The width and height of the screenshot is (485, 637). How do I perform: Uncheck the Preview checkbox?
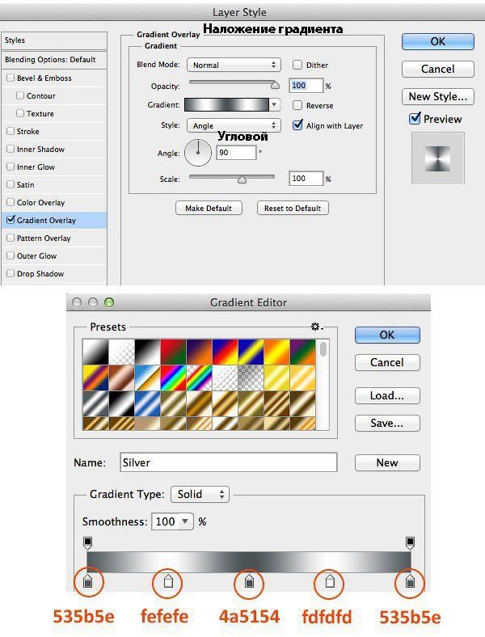[x=415, y=118]
